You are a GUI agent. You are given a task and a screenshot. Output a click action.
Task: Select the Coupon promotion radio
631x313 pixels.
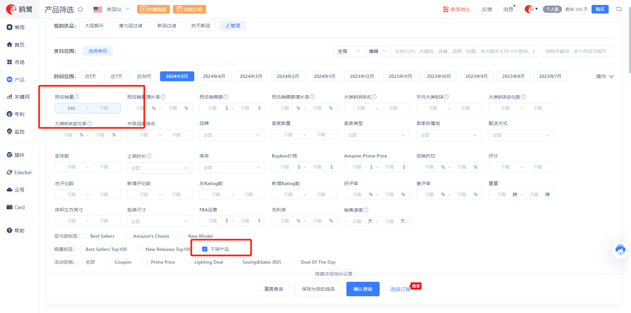click(109, 262)
